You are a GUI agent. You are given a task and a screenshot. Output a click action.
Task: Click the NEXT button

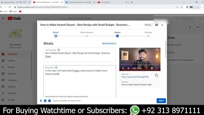point(161,101)
